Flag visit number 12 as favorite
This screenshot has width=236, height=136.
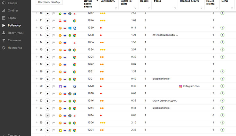54,28
